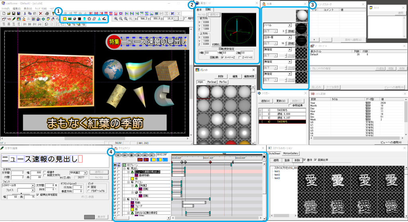Switch to 基本 tab in properties page
This screenshot has height=222, width=408.
click(x=199, y=10)
